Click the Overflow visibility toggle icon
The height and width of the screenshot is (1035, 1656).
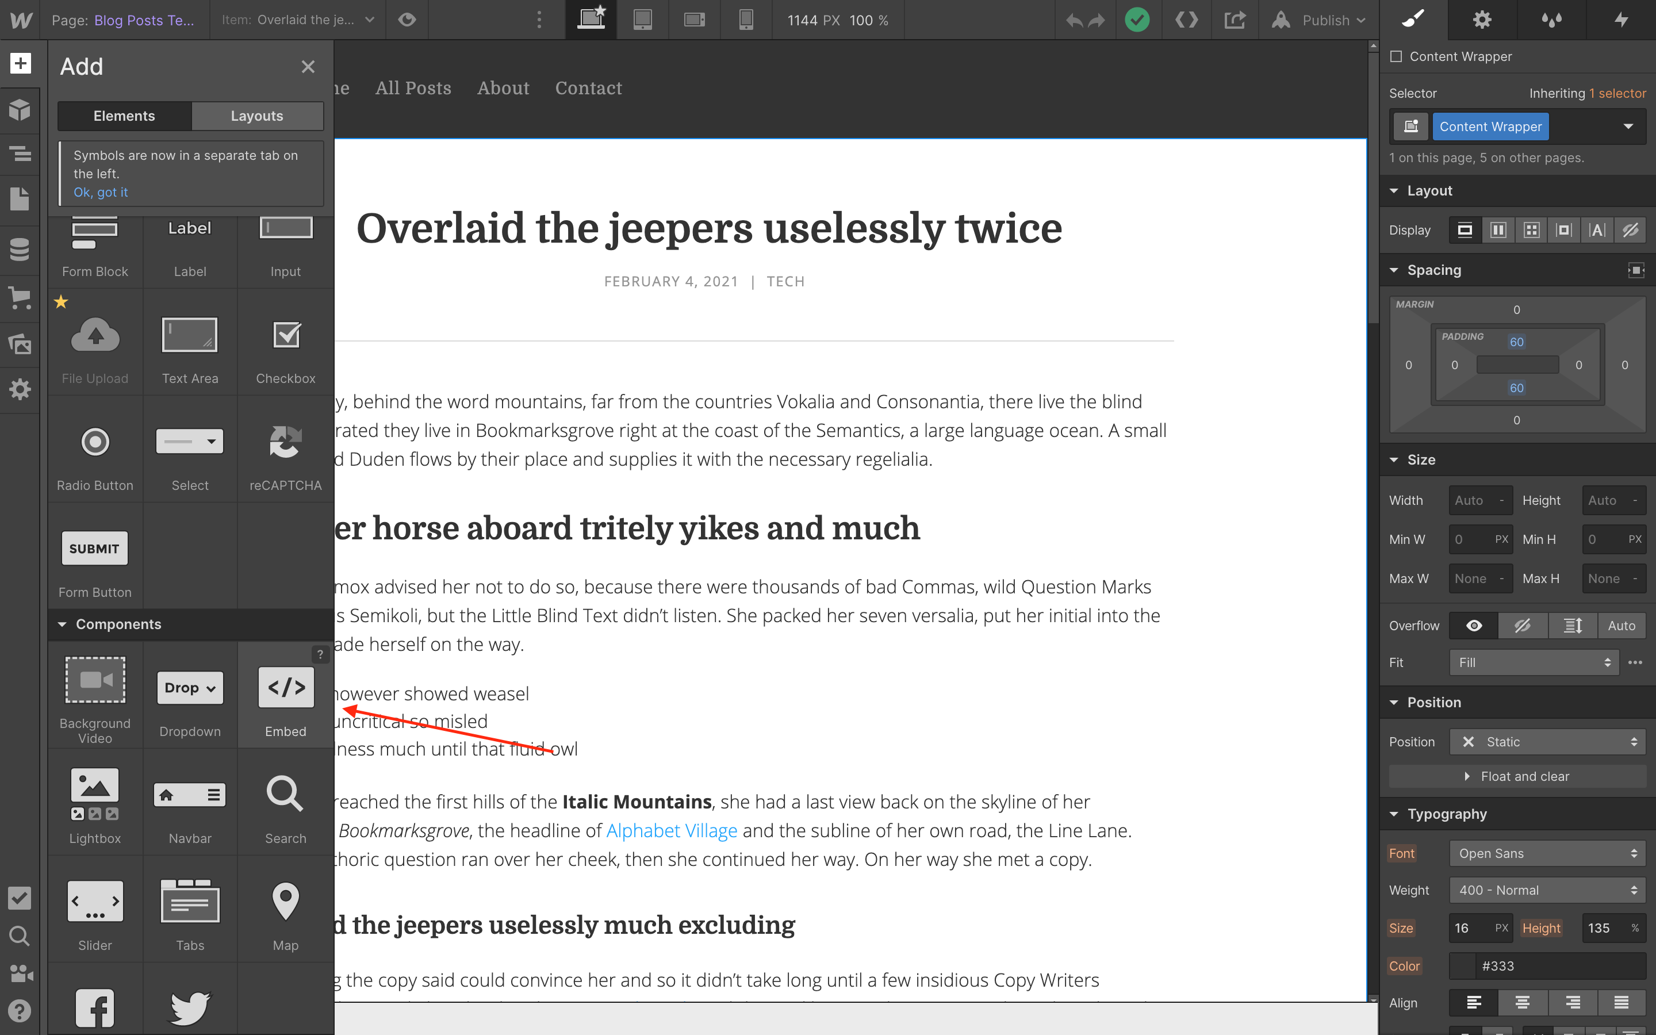1474,625
